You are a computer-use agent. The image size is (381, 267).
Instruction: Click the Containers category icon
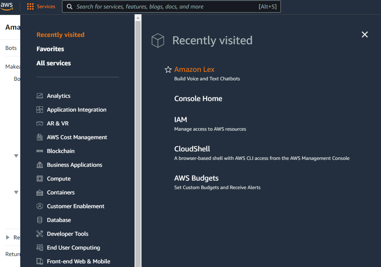[x=40, y=192]
